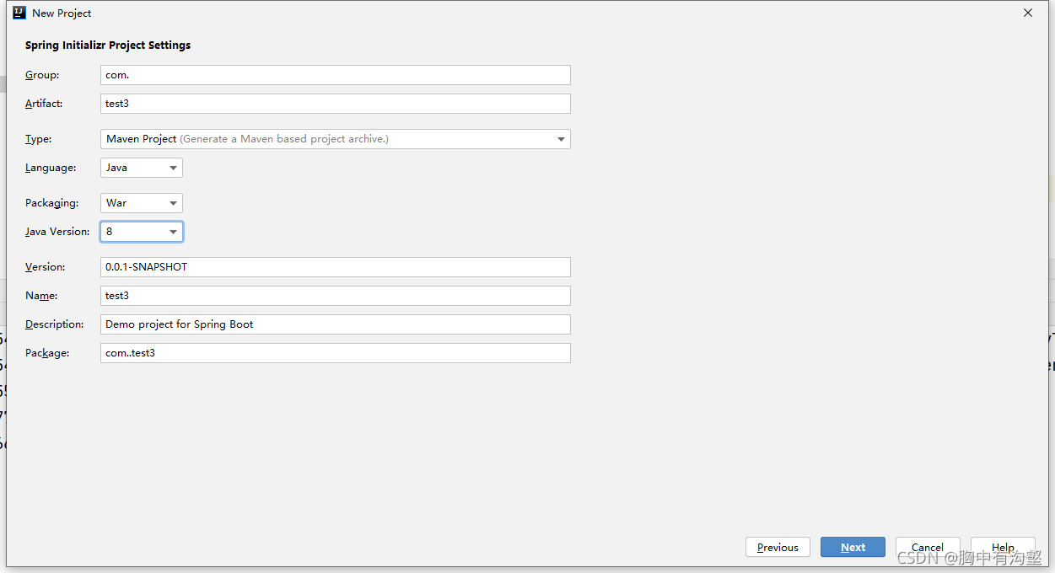
Task: Open the Help dialog
Action: (x=1003, y=547)
